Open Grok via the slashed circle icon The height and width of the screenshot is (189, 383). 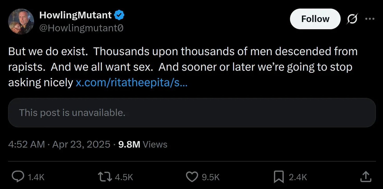[352, 19]
